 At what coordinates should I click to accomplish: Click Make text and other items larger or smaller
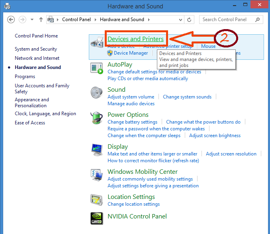[153, 154]
